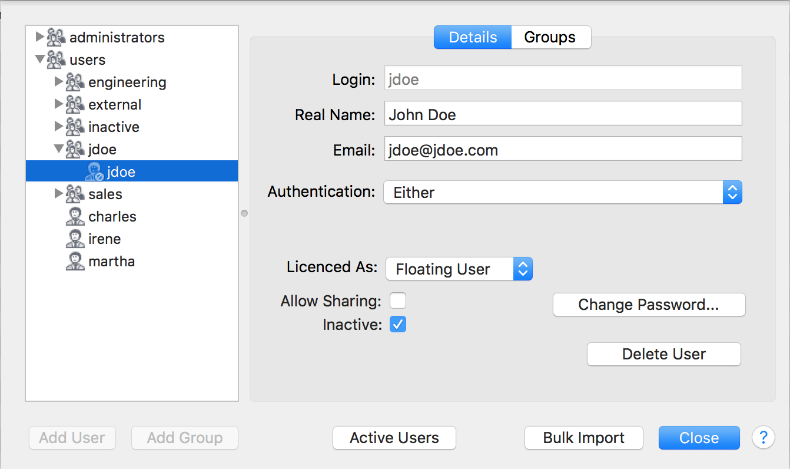The image size is (790, 469).
Task: Select the irene user icon
Action: point(75,239)
